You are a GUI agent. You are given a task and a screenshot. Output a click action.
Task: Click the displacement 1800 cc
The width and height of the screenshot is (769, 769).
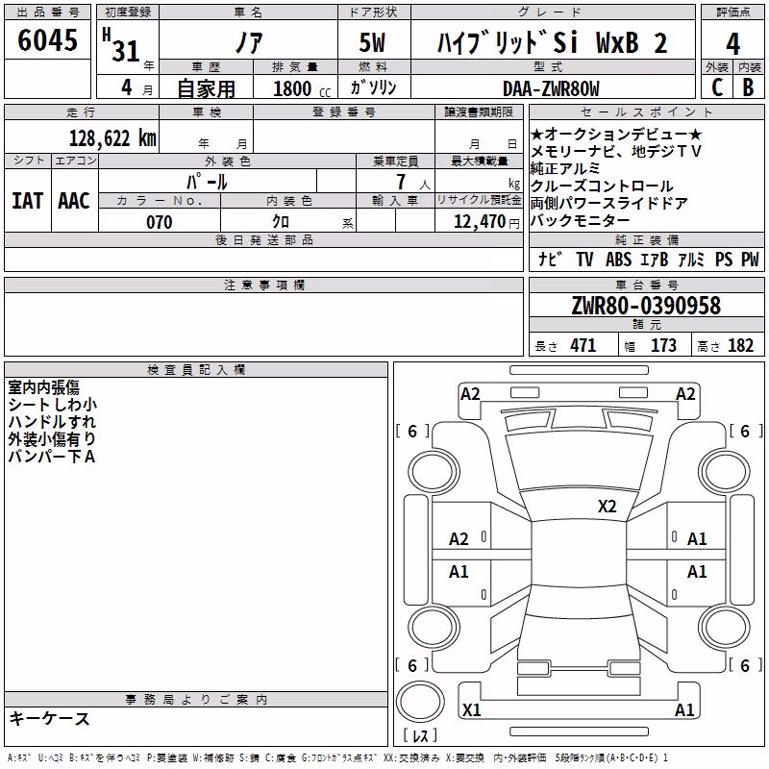tap(302, 88)
